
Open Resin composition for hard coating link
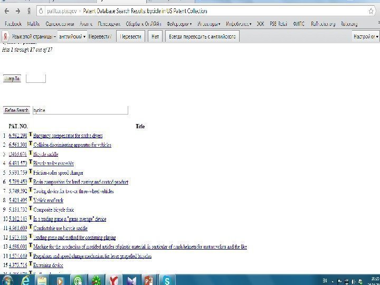[x=81, y=182]
